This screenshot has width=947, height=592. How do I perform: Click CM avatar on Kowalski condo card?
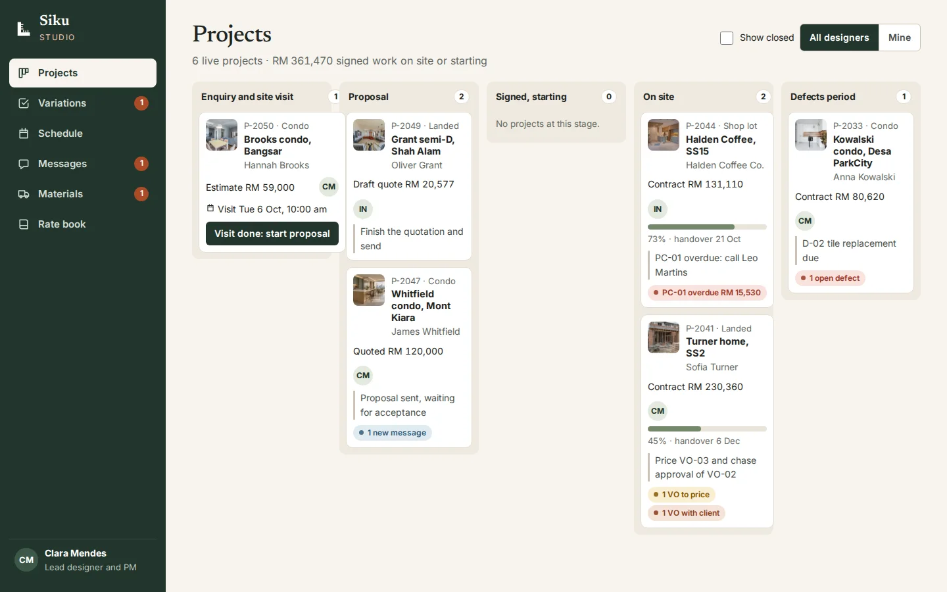point(805,221)
